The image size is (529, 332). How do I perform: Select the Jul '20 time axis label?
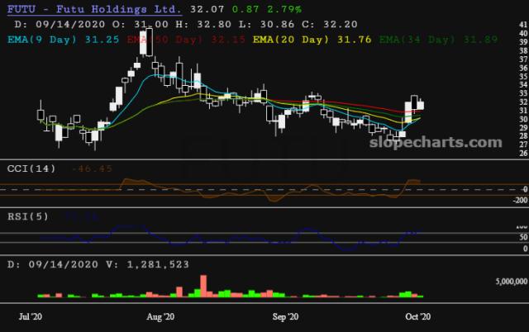point(31,317)
